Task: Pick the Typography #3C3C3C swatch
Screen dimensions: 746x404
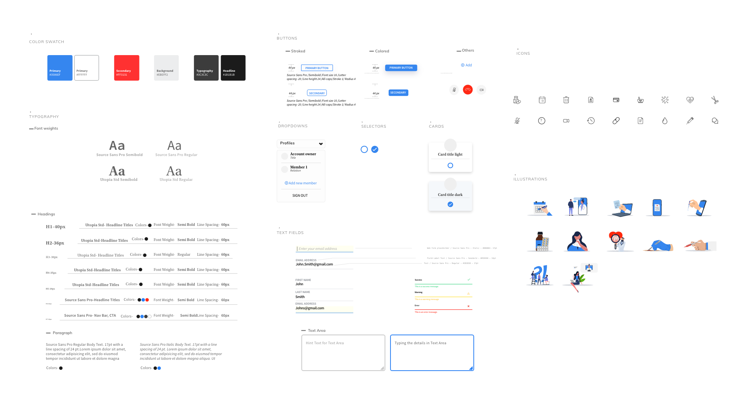Action: pyautogui.click(x=206, y=68)
